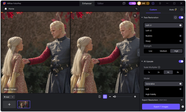The width and height of the screenshot is (186, 112).
Task: Select 8x scale multiplier
Action: (x=178, y=72)
